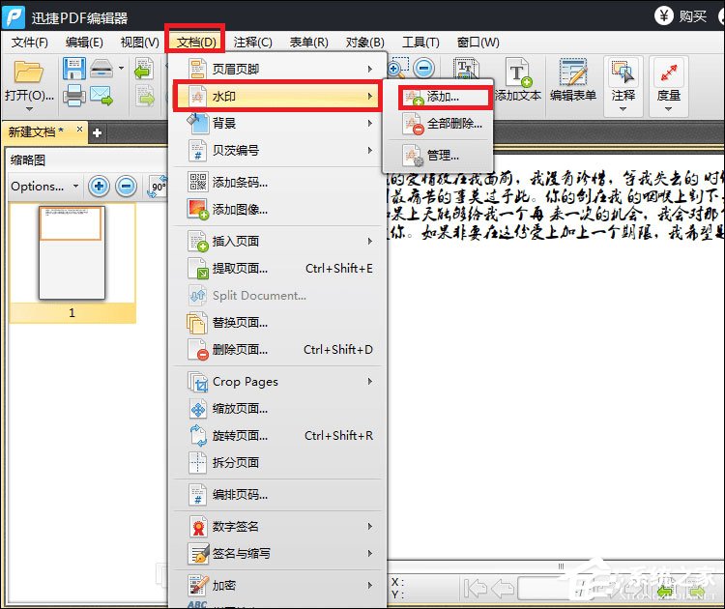Screen dimensions: 725x609
Task: Click the first page navigation arrow
Action: click(x=476, y=589)
